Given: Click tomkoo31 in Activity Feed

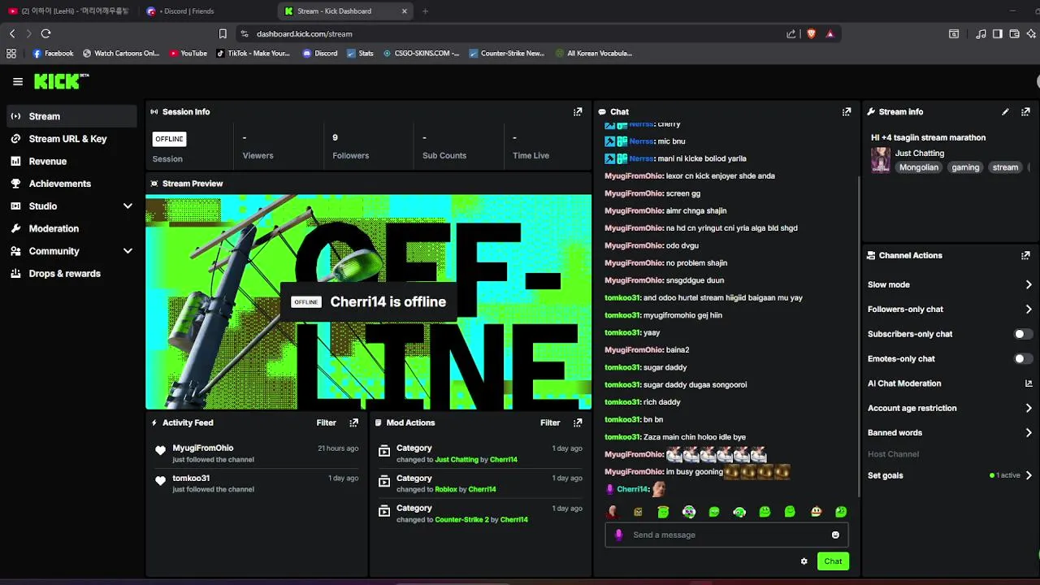Looking at the screenshot, I should pyautogui.click(x=191, y=479).
